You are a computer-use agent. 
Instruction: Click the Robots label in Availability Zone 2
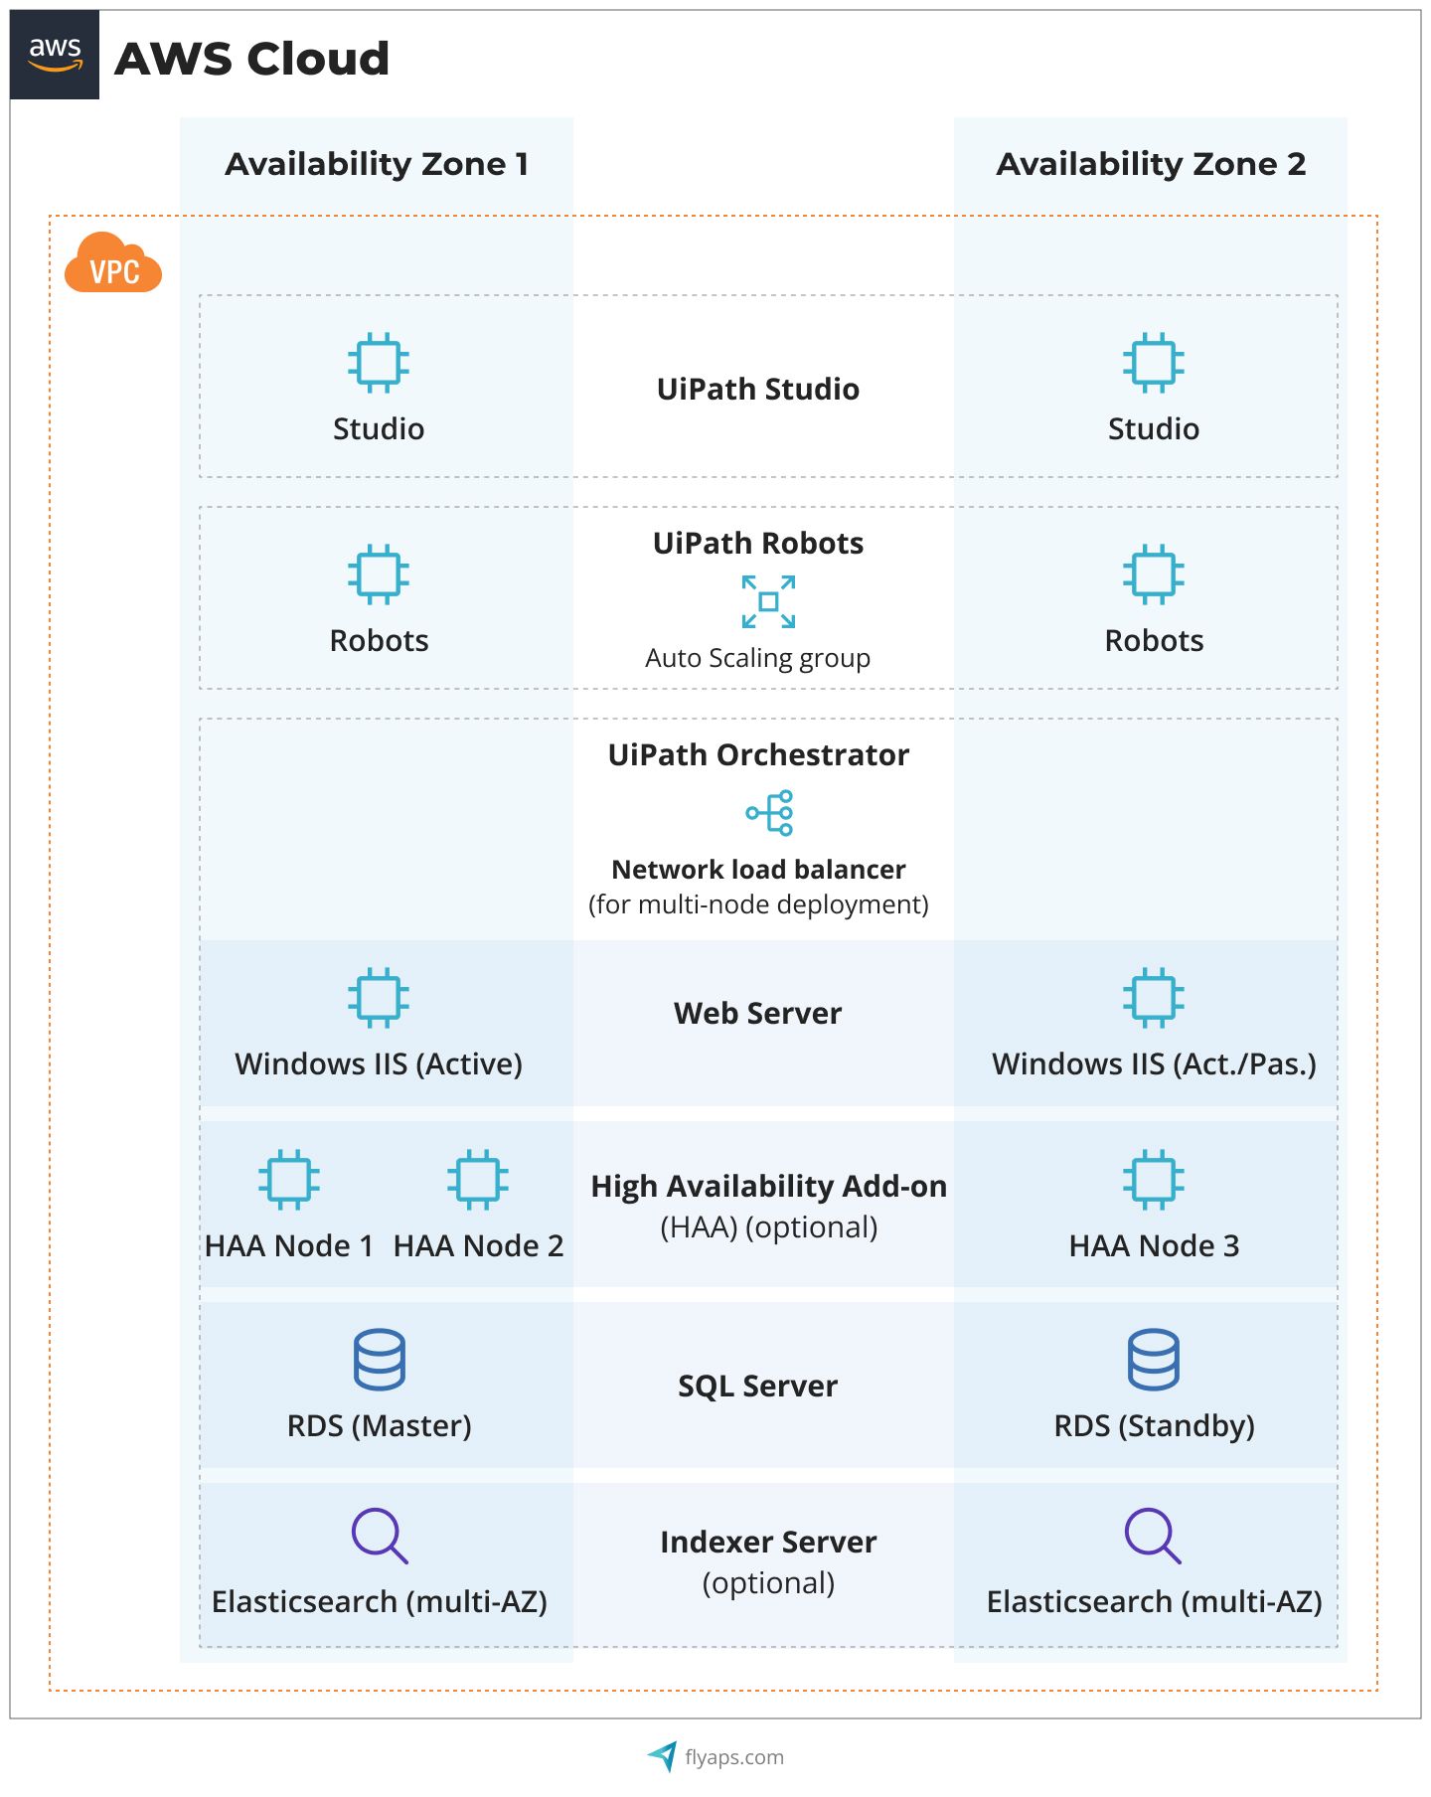tap(1154, 640)
